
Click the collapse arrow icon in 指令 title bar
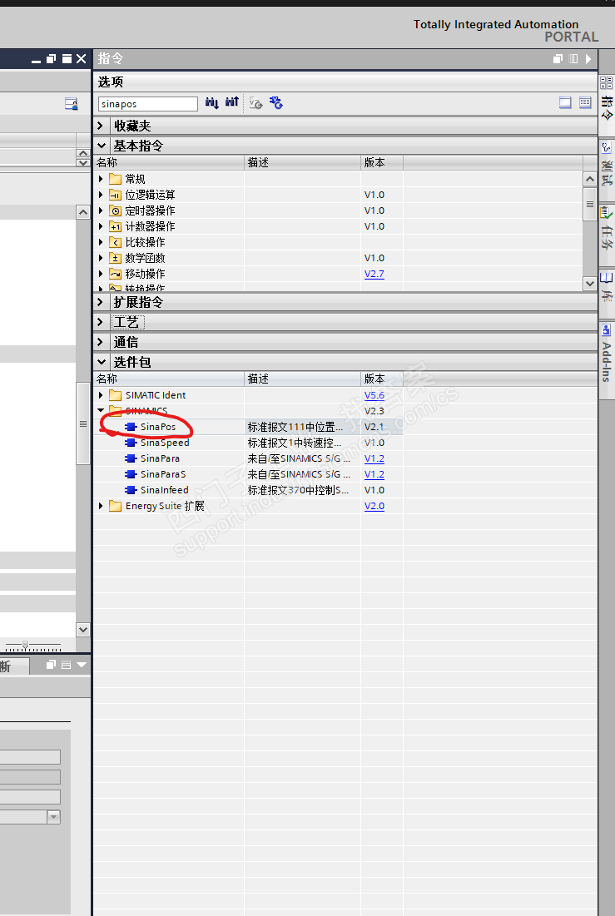coord(588,58)
